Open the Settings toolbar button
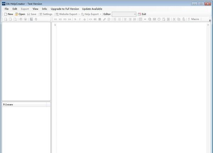Viewport: 213px width, 153px height. [46, 14]
